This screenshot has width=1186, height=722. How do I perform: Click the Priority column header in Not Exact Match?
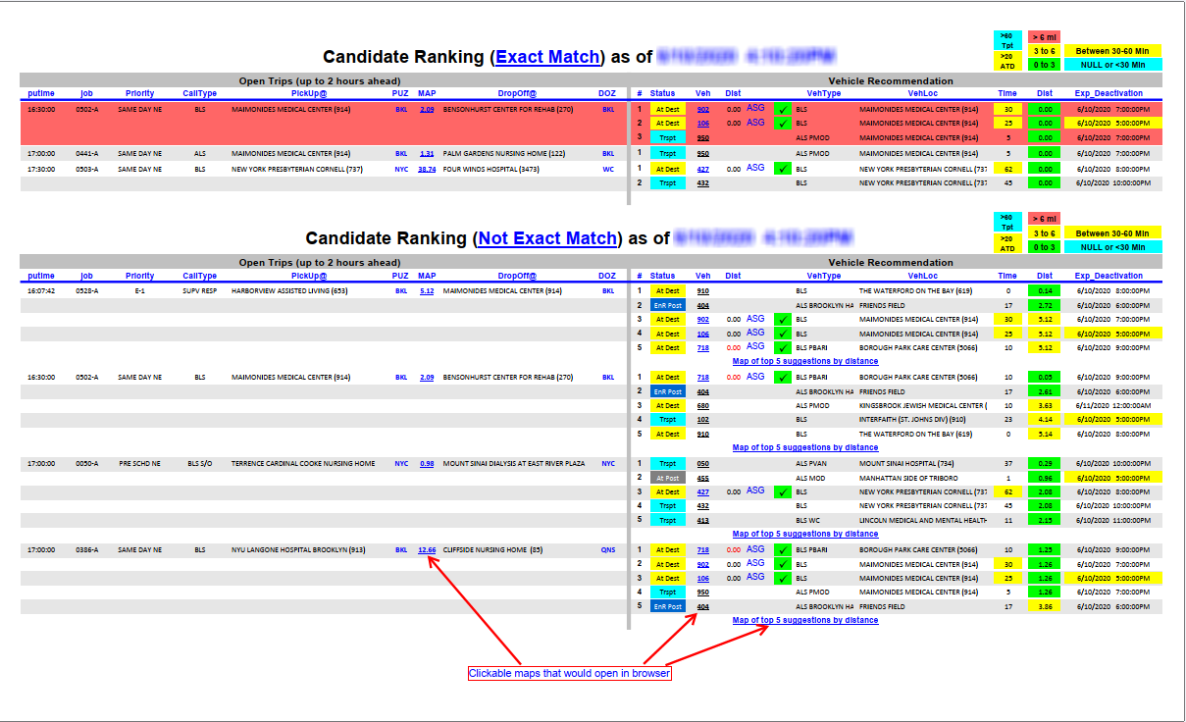coord(140,276)
